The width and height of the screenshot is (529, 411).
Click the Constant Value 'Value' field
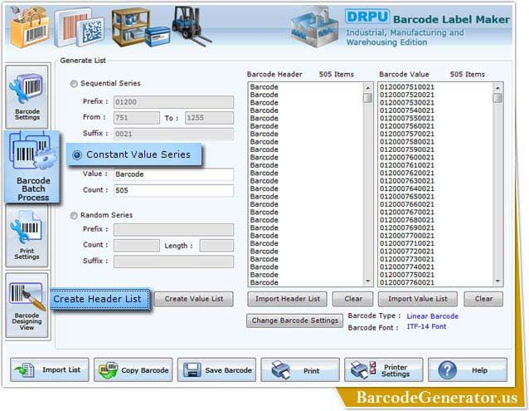point(173,174)
